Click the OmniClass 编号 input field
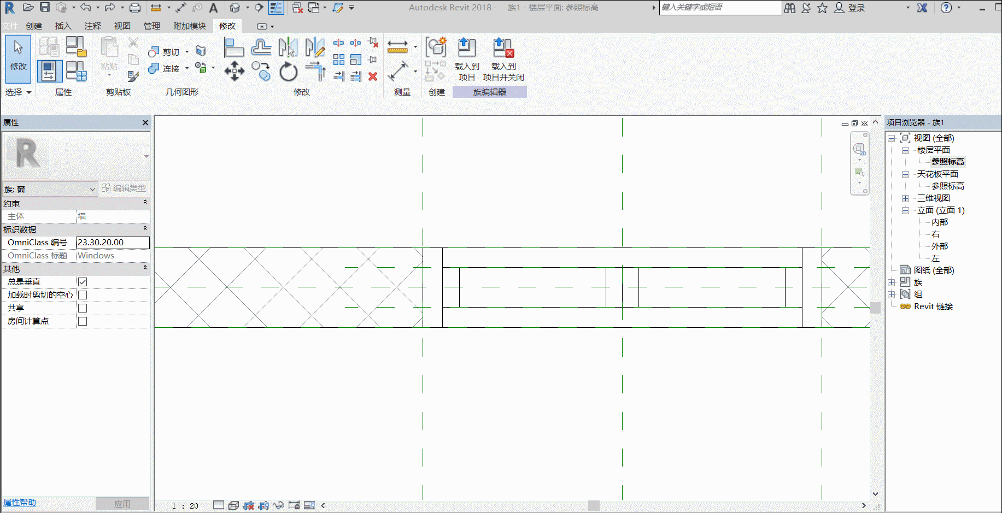Image resolution: width=1002 pixels, height=513 pixels. point(113,243)
